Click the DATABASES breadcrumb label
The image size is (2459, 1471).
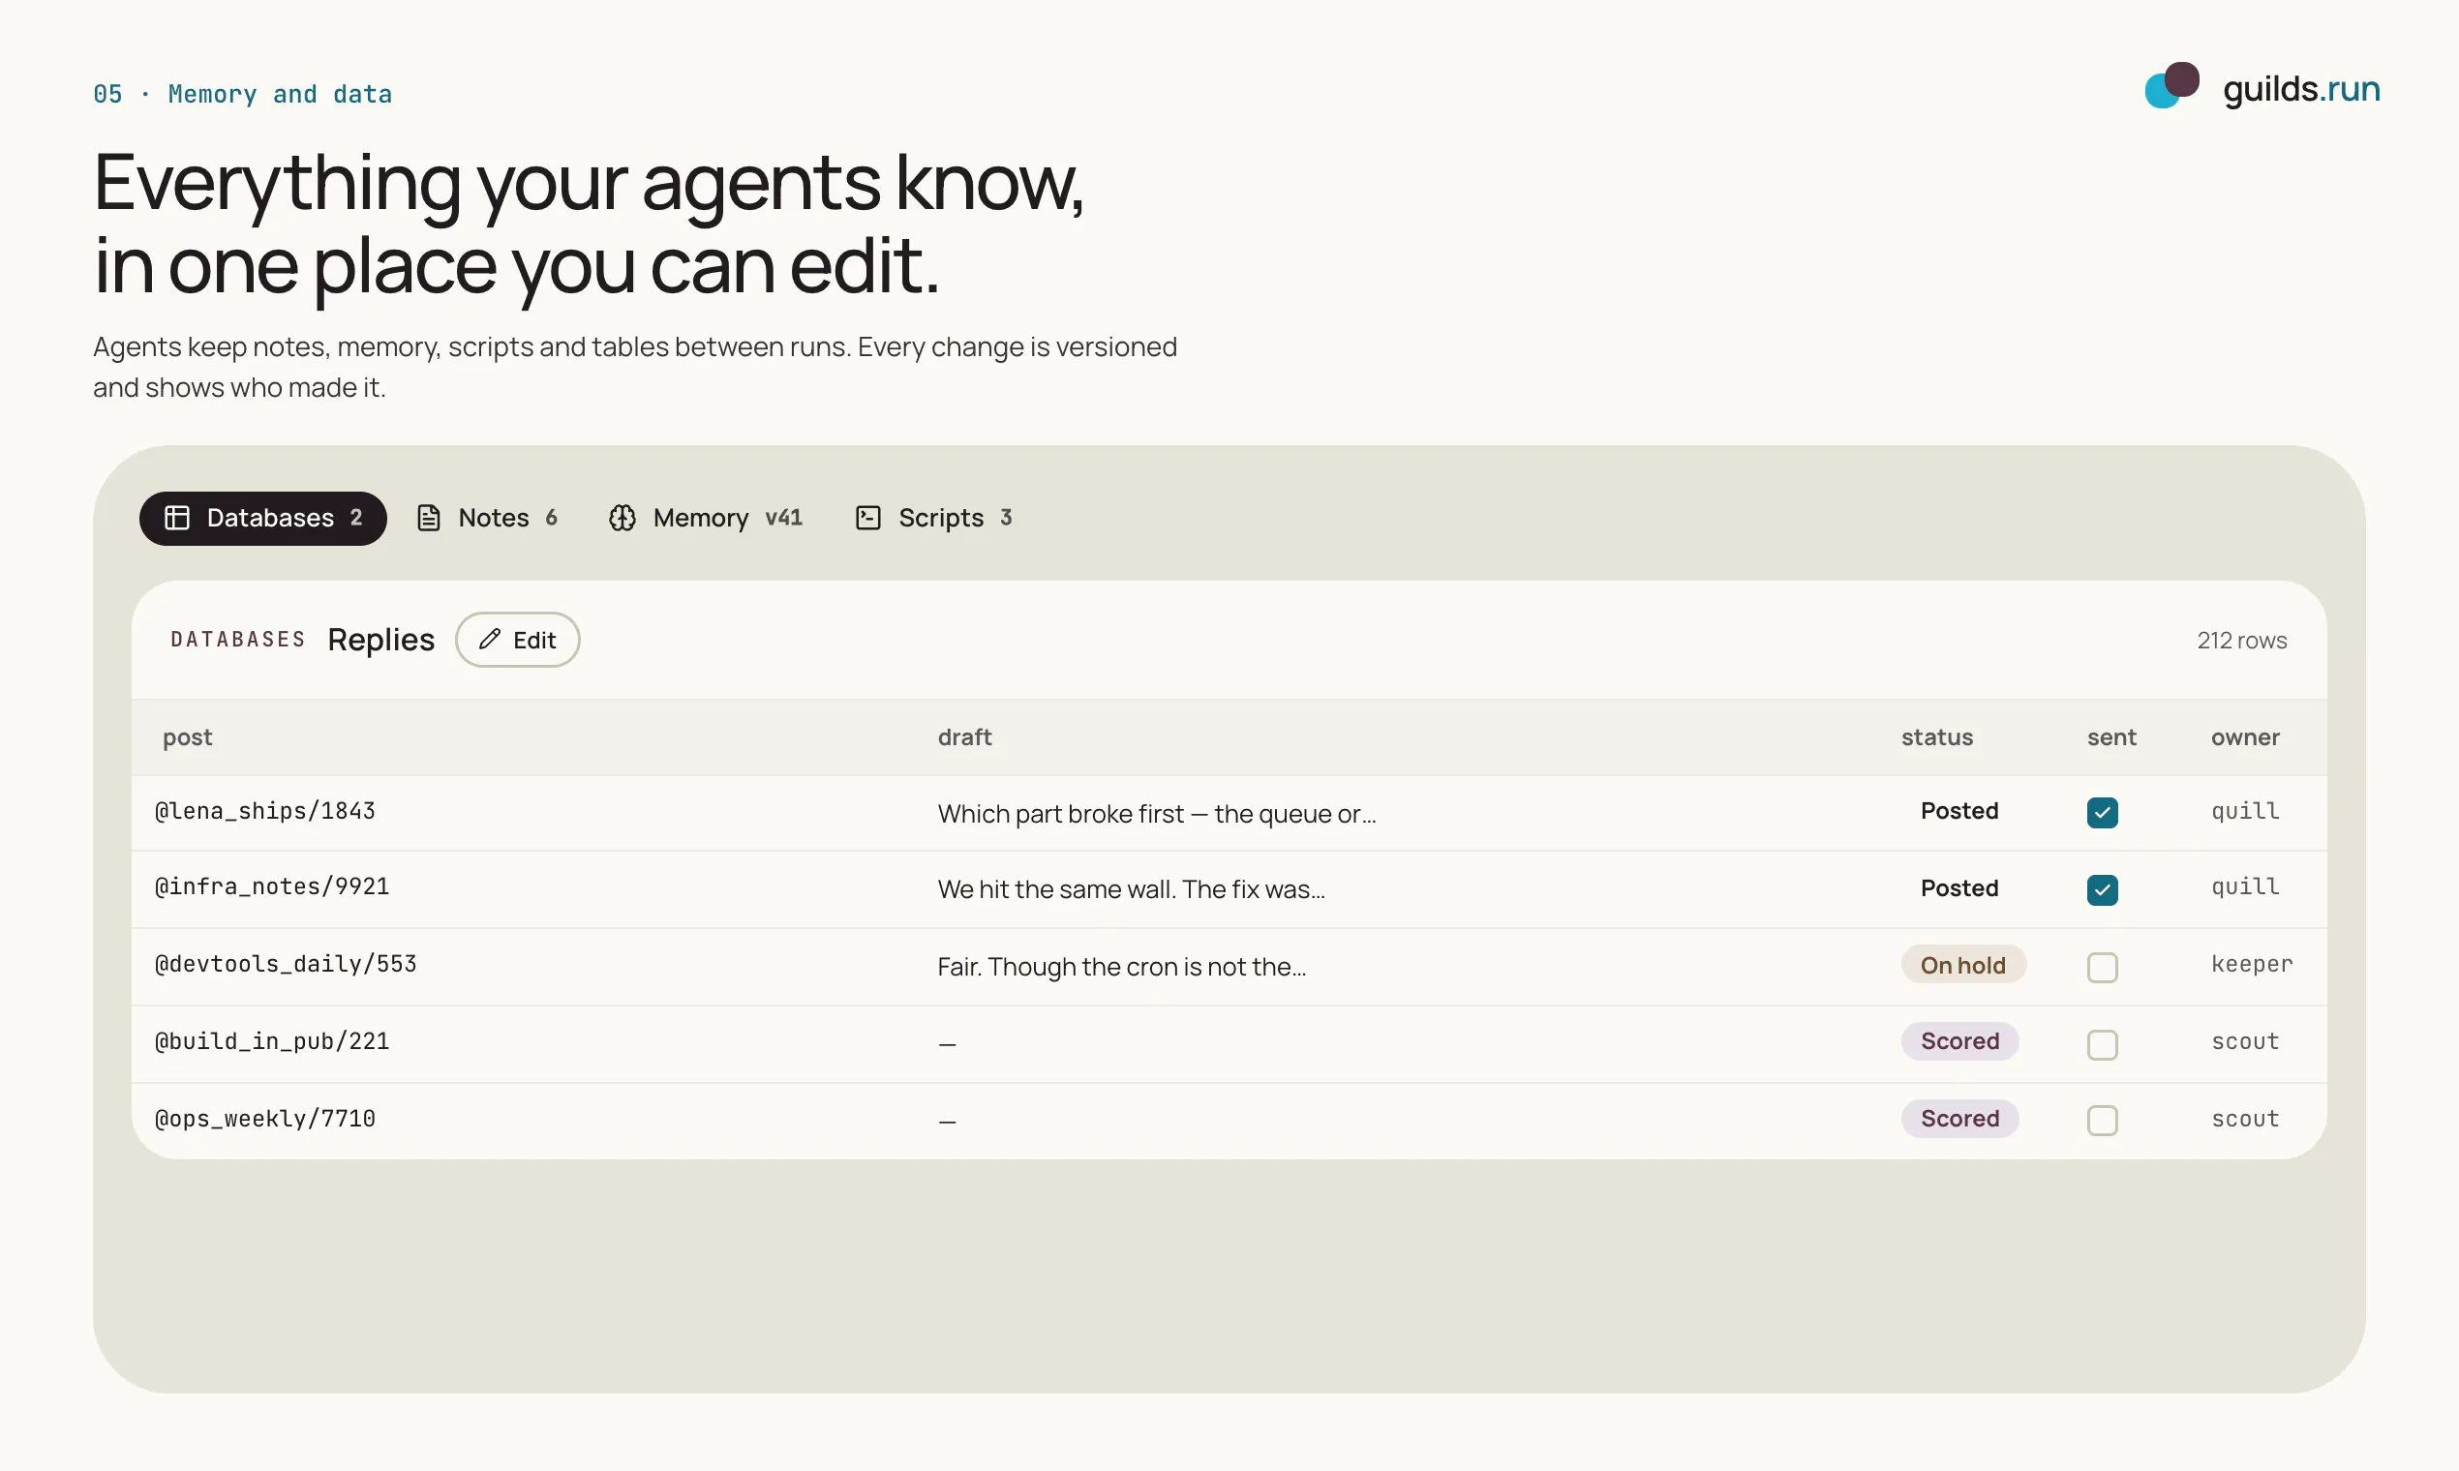(x=238, y=640)
